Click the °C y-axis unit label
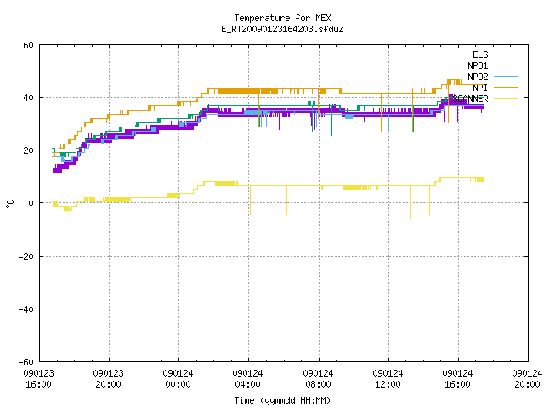This screenshot has height=408, width=544. point(9,204)
